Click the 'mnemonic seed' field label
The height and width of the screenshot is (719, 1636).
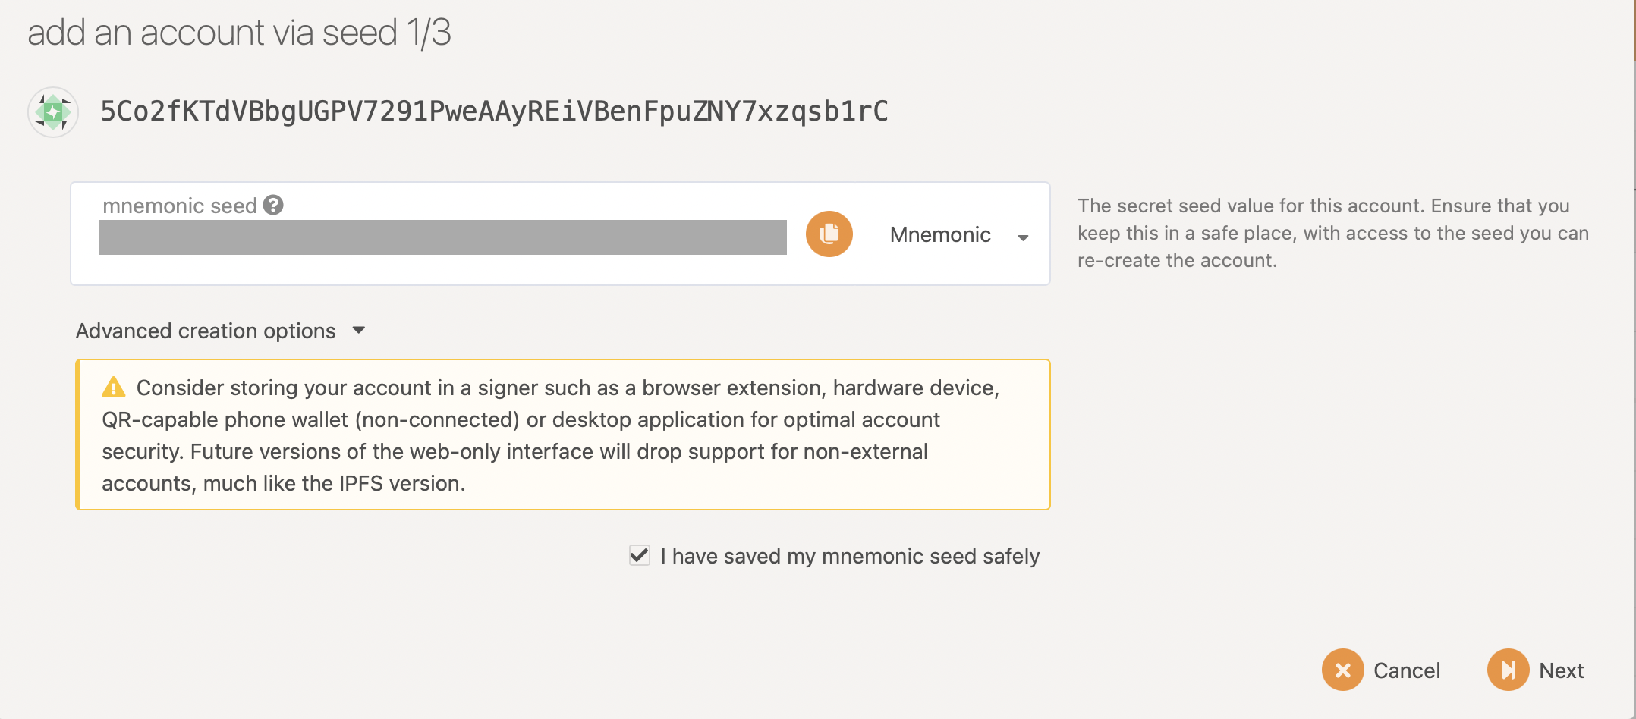(x=180, y=206)
